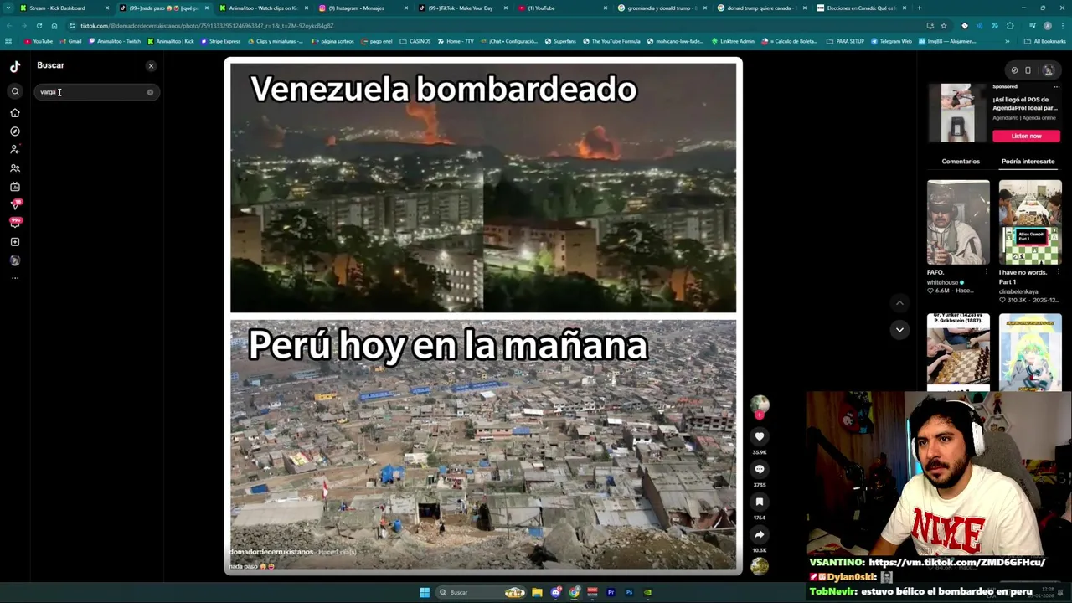Open the wooden chessboard video thumbnail

[x=958, y=352]
